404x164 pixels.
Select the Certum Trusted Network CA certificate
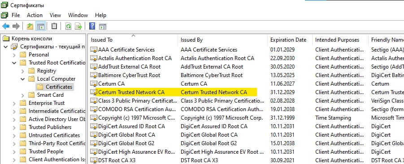[131, 92]
